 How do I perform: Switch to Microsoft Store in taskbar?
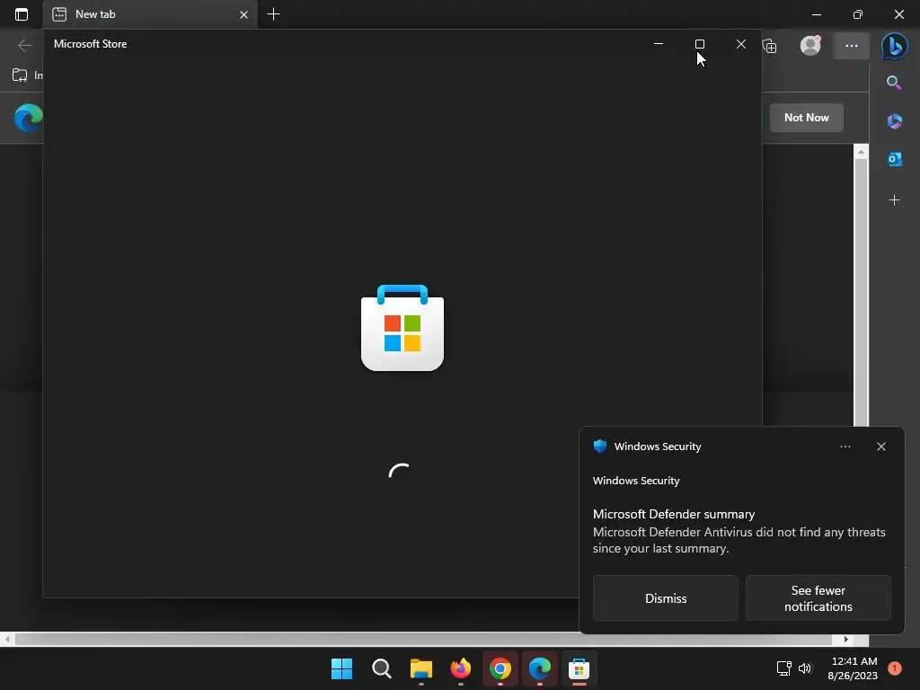pos(579,668)
